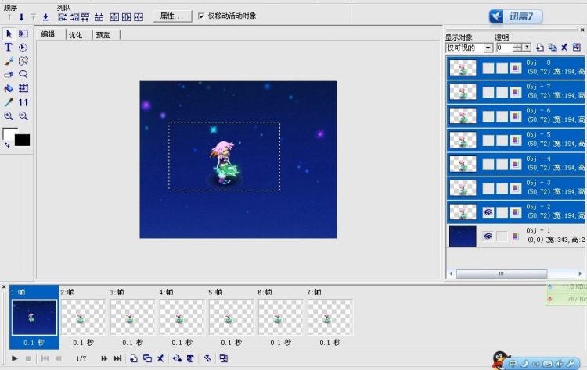
Task: Click the frame panel properties icon
Action: click(224, 358)
